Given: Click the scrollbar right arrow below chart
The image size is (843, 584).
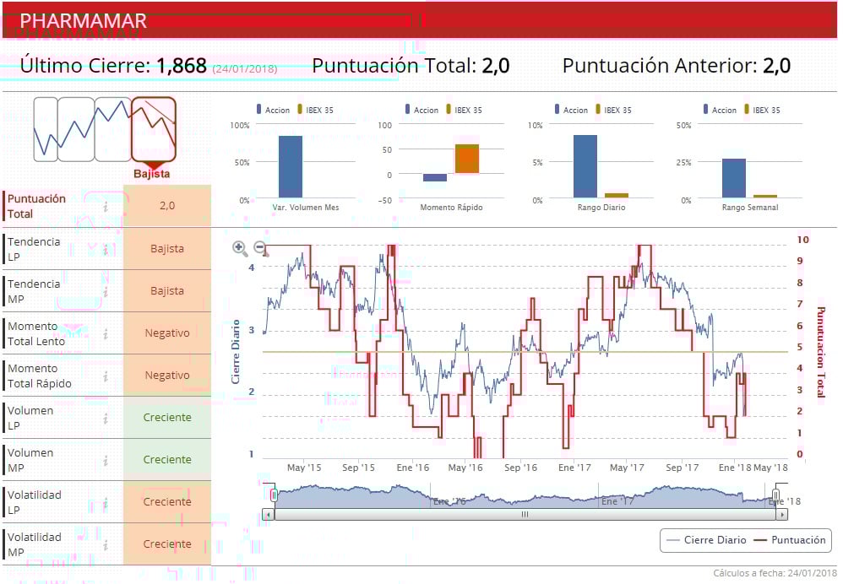Looking at the screenshot, I should 781,514.
